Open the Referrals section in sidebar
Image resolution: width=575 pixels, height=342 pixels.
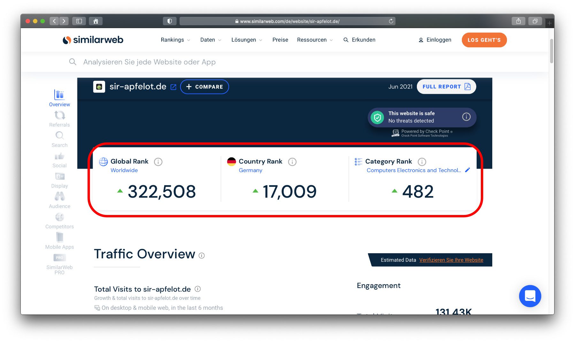click(59, 119)
